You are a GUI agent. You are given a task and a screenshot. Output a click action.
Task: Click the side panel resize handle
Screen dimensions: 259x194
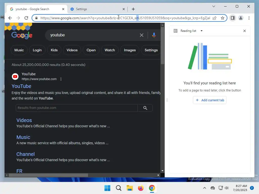[167, 100]
